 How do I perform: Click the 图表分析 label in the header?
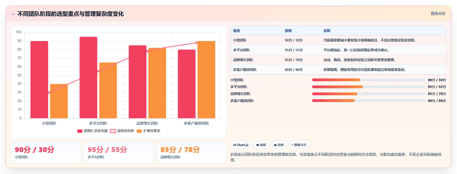click(x=438, y=13)
